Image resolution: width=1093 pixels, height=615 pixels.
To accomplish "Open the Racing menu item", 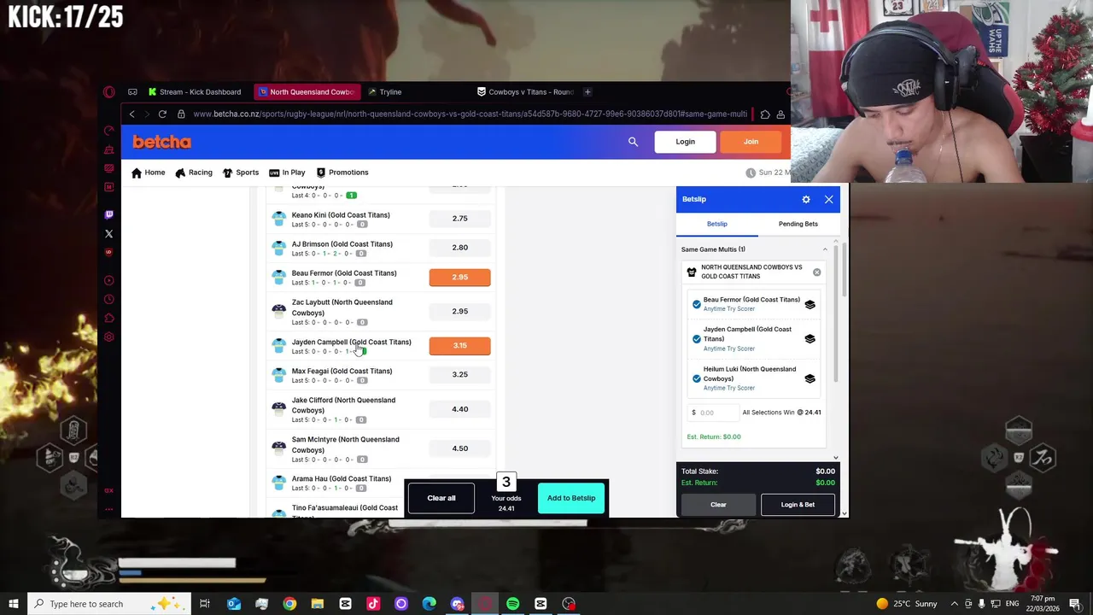I will coord(194,173).
